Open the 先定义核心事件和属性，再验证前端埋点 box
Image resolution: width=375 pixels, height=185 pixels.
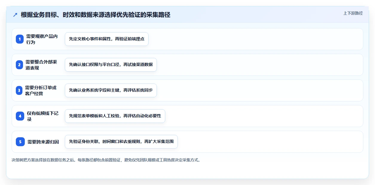107,39
